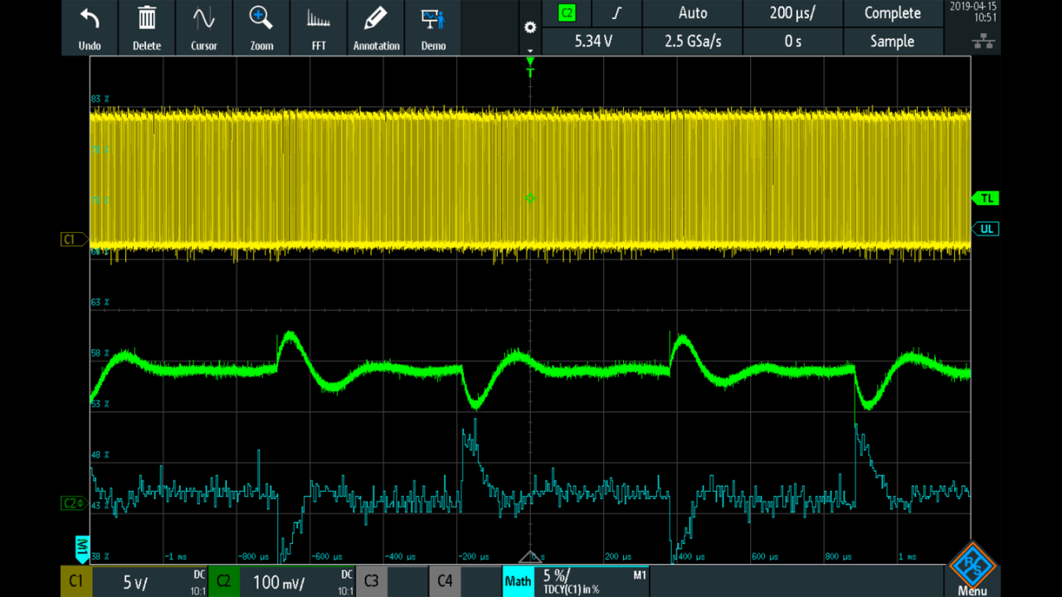The width and height of the screenshot is (1062, 597).
Task: Select Sample acquisition mode
Action: (892, 41)
